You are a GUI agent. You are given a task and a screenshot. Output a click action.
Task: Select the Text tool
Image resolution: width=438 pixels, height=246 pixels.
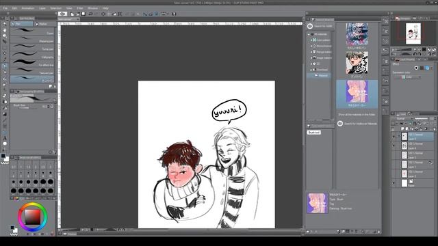click(x=5, y=138)
